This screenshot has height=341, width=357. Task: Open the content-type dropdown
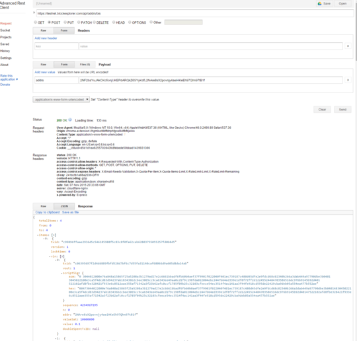click(x=61, y=100)
